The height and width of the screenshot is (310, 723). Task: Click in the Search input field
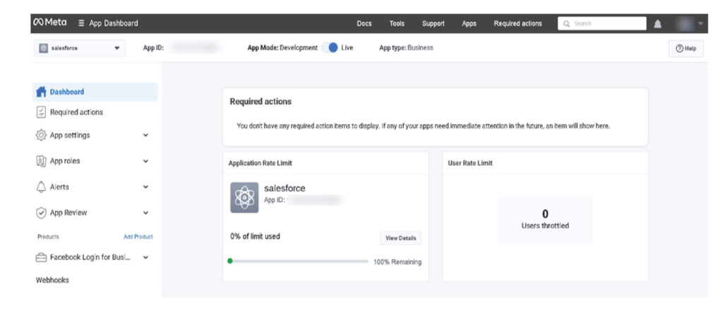pyautogui.click(x=602, y=23)
